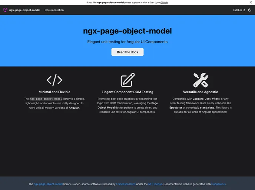255x190 pixels.
Task: Click the Elegant unit testing subtitle
Action: point(127,42)
